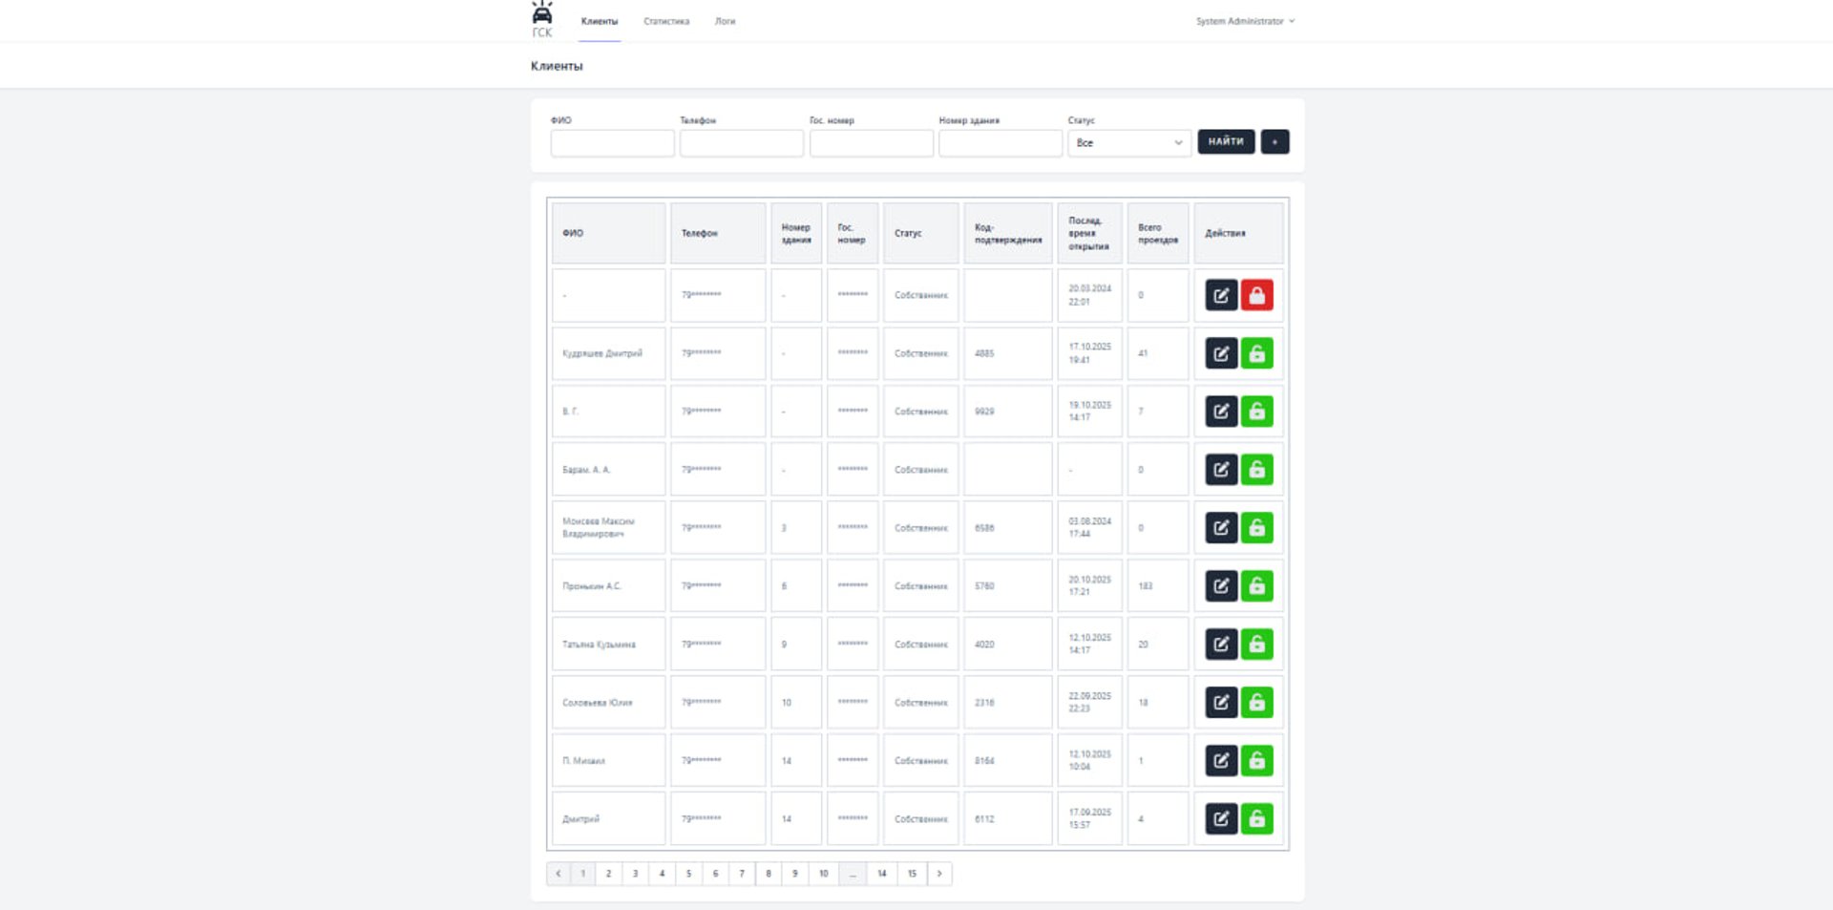Edit the Пронькин А.С. row
The width and height of the screenshot is (1833, 910).
[1221, 586]
